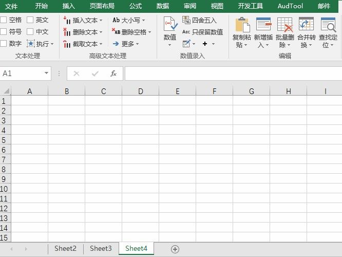Expand the 更多 dropdown arrow

point(138,44)
